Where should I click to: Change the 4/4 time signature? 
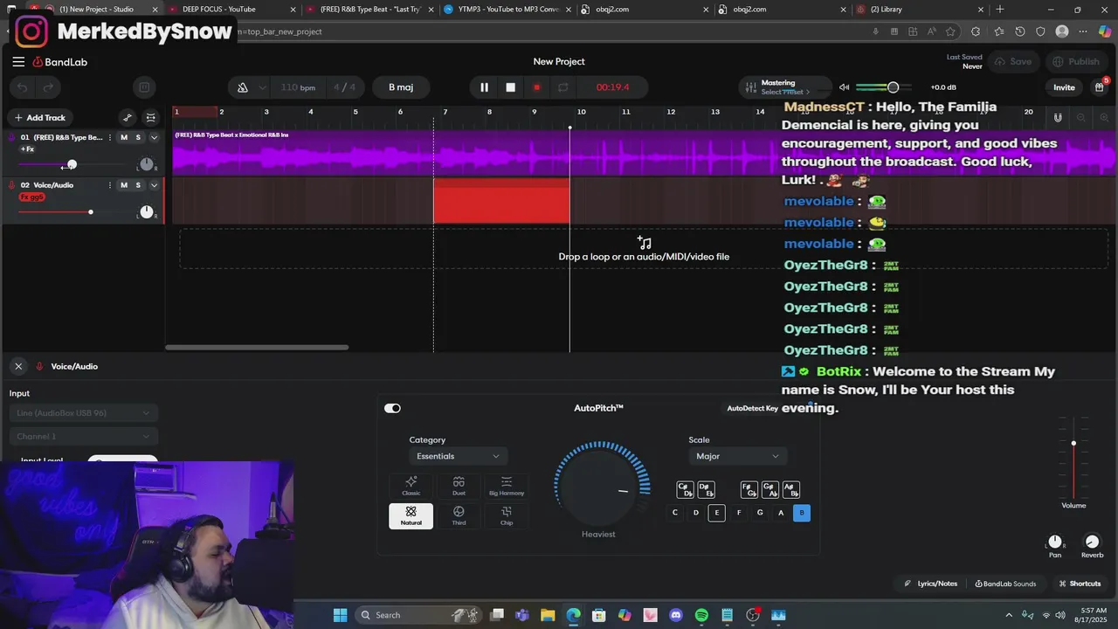(345, 87)
